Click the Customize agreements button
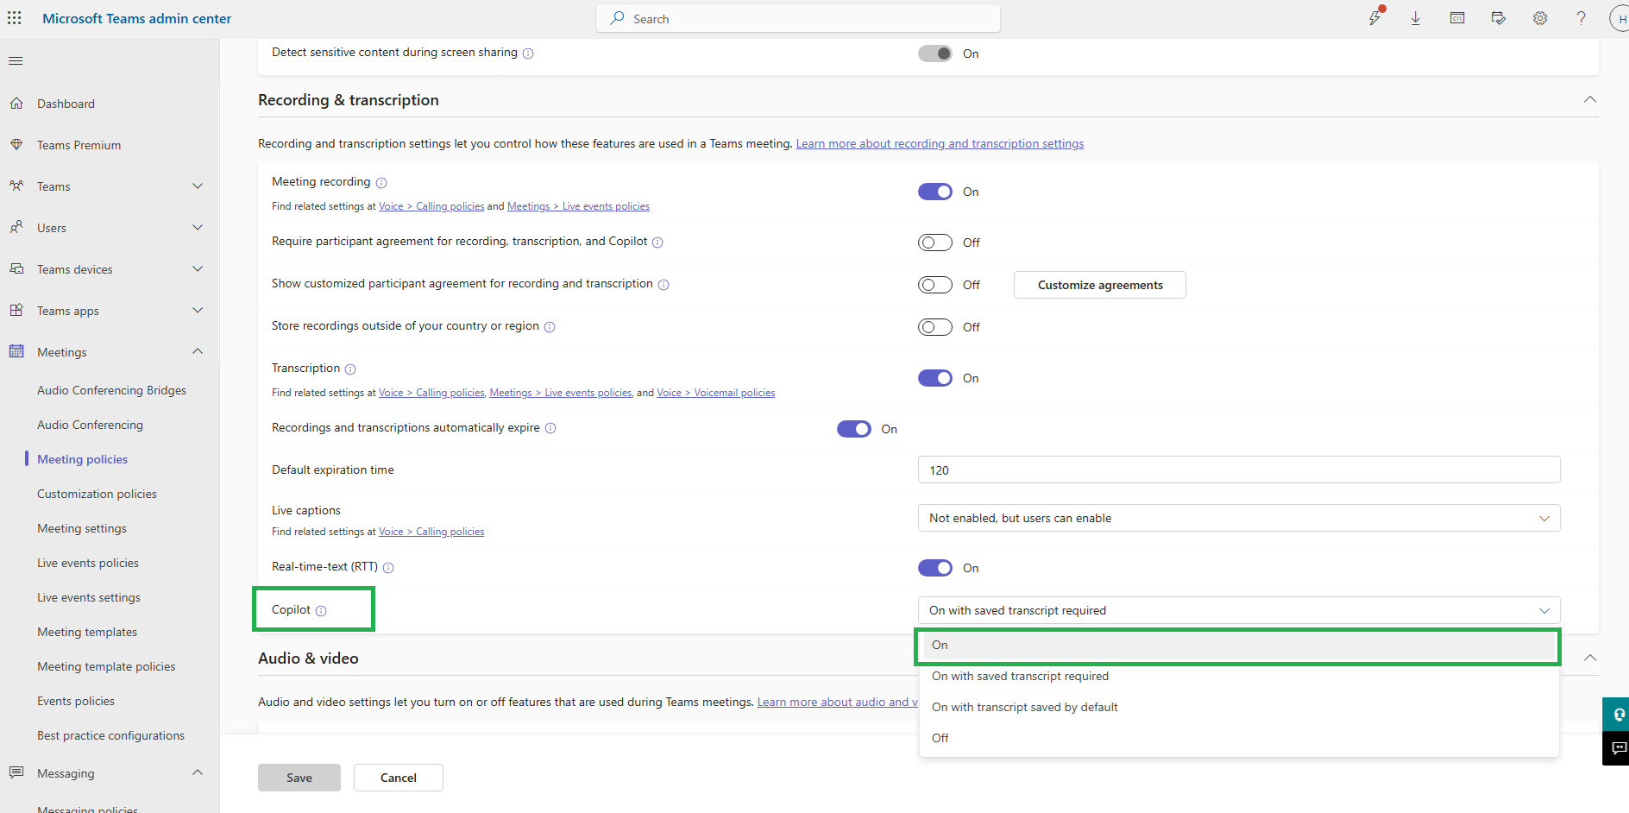The height and width of the screenshot is (813, 1629). (1100, 285)
